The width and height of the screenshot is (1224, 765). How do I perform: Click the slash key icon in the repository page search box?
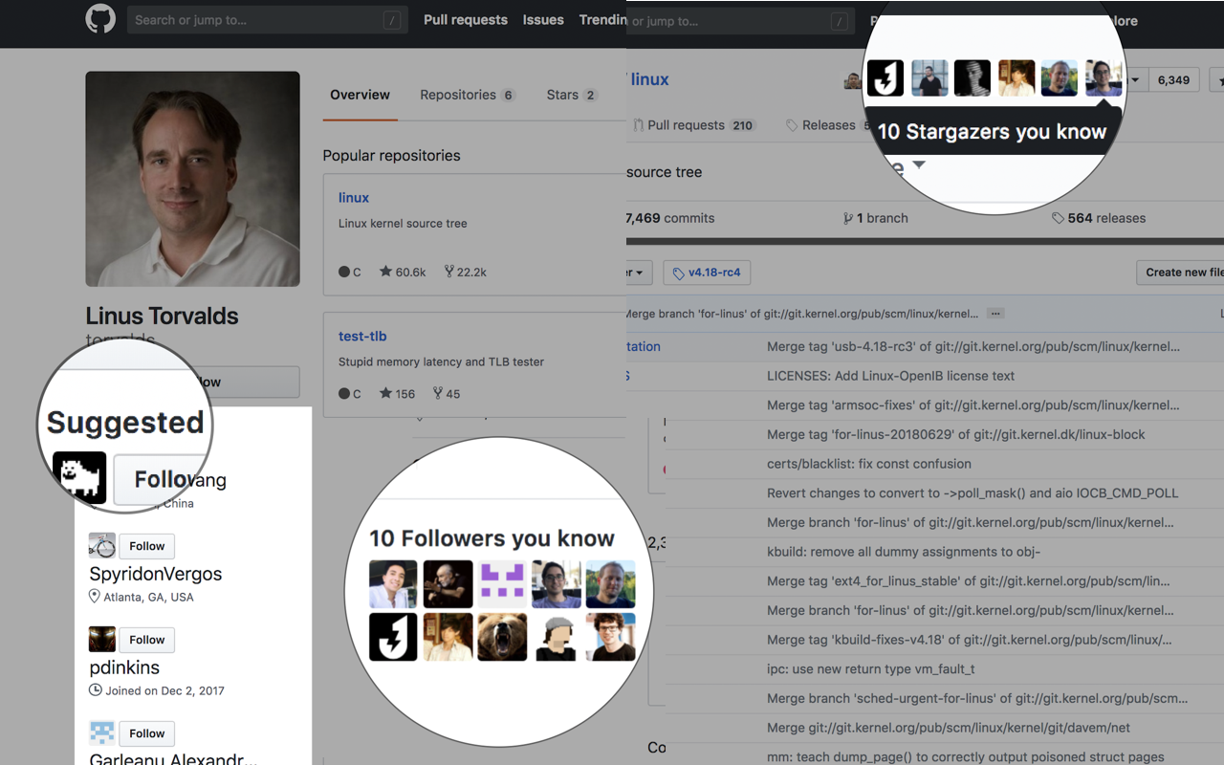839,21
